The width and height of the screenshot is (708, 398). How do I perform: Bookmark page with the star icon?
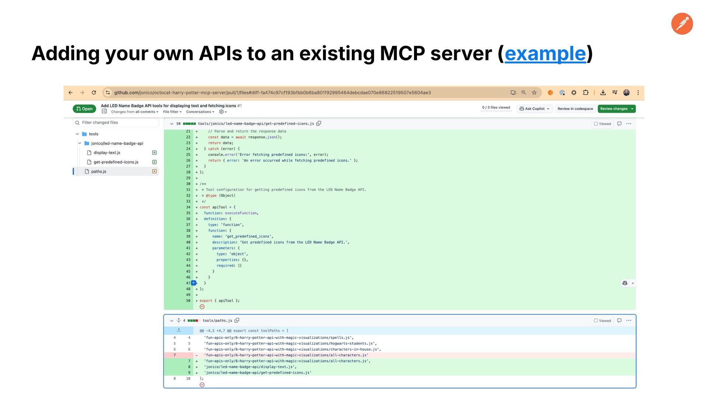click(x=534, y=92)
